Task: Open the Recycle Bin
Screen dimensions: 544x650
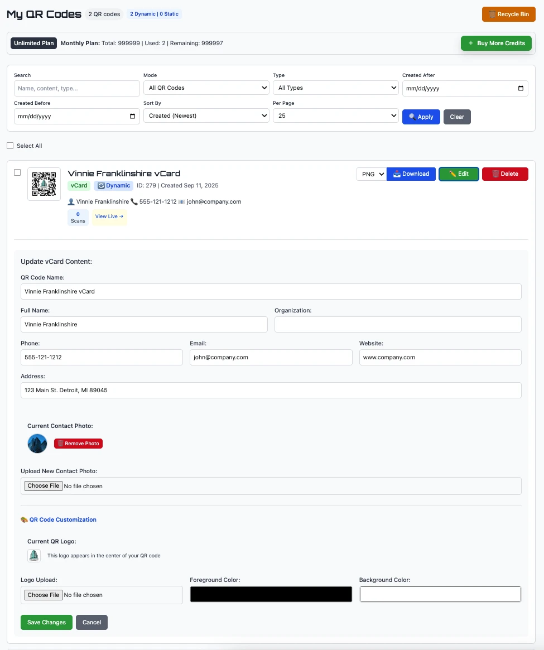Action: point(508,15)
